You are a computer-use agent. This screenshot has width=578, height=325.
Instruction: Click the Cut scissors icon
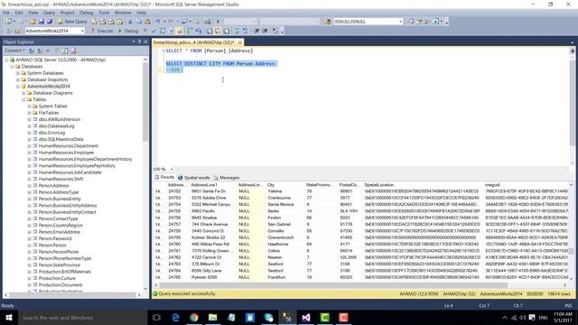[130, 22]
